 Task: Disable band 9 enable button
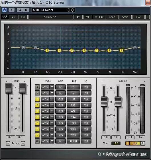pos(37,135)
